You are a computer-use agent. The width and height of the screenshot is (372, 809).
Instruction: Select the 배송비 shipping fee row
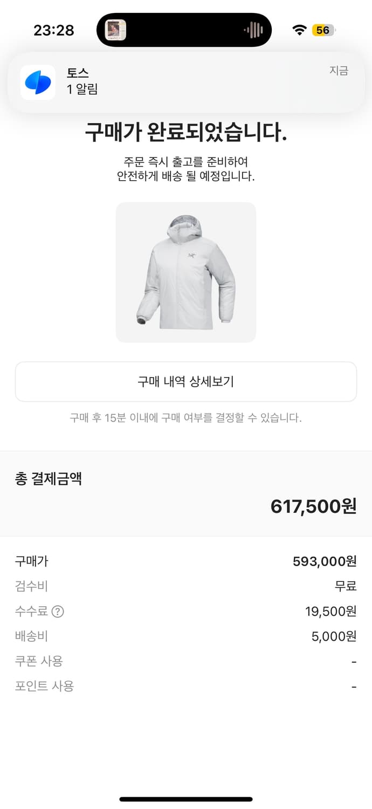point(186,636)
